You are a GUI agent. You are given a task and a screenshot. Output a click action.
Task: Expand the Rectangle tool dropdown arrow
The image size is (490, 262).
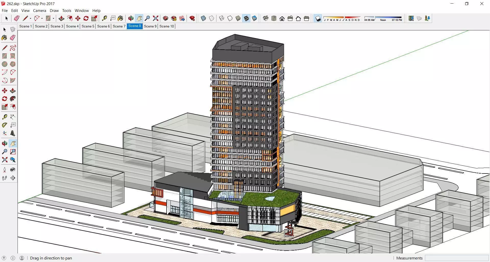click(53, 18)
